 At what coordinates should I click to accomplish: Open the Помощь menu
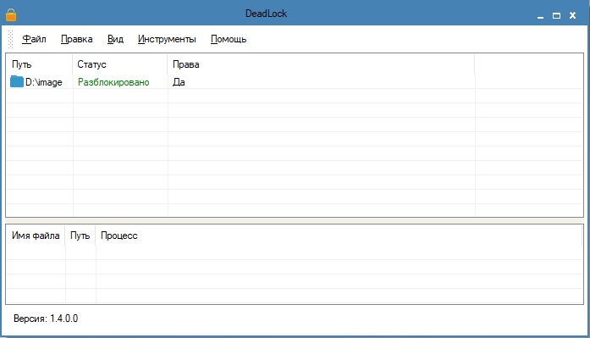229,39
